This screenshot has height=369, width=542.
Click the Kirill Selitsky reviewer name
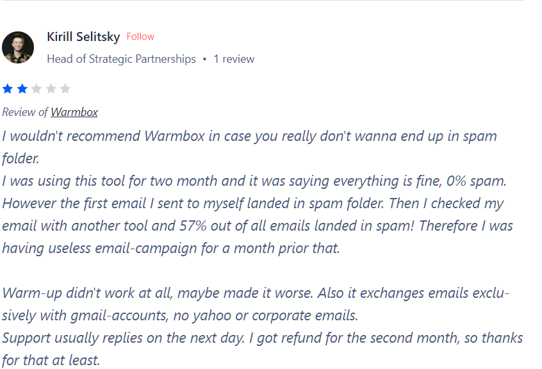pyautogui.click(x=83, y=37)
